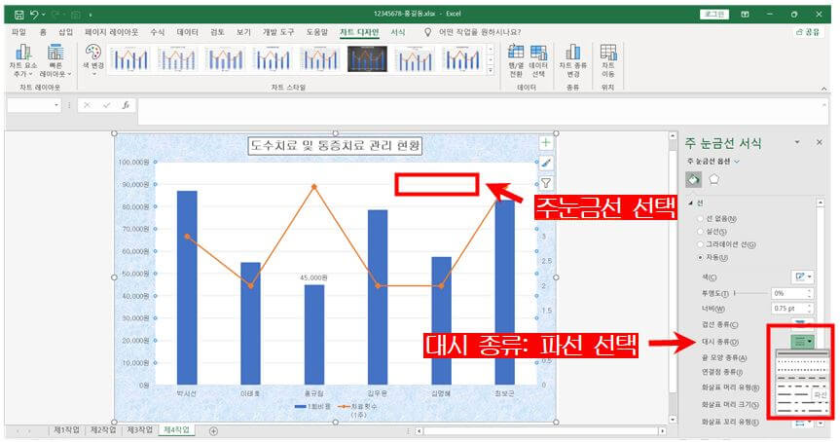Select Fill & Line paint bucket tab
The image size is (840, 442).
coord(693,179)
